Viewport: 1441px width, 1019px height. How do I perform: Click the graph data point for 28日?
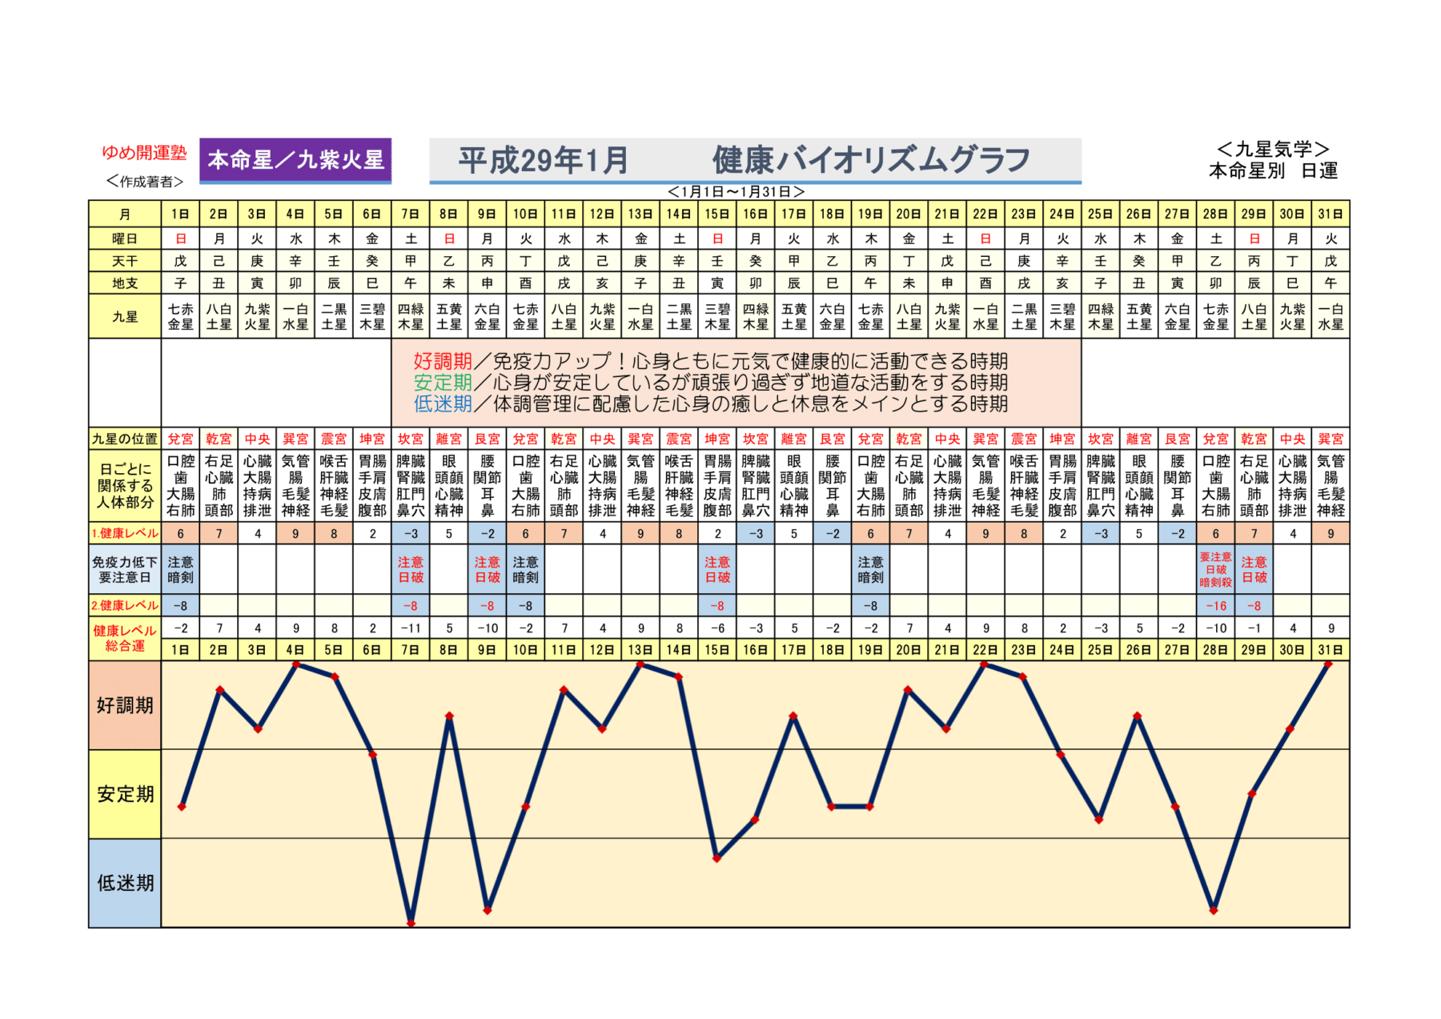[x=1214, y=910]
